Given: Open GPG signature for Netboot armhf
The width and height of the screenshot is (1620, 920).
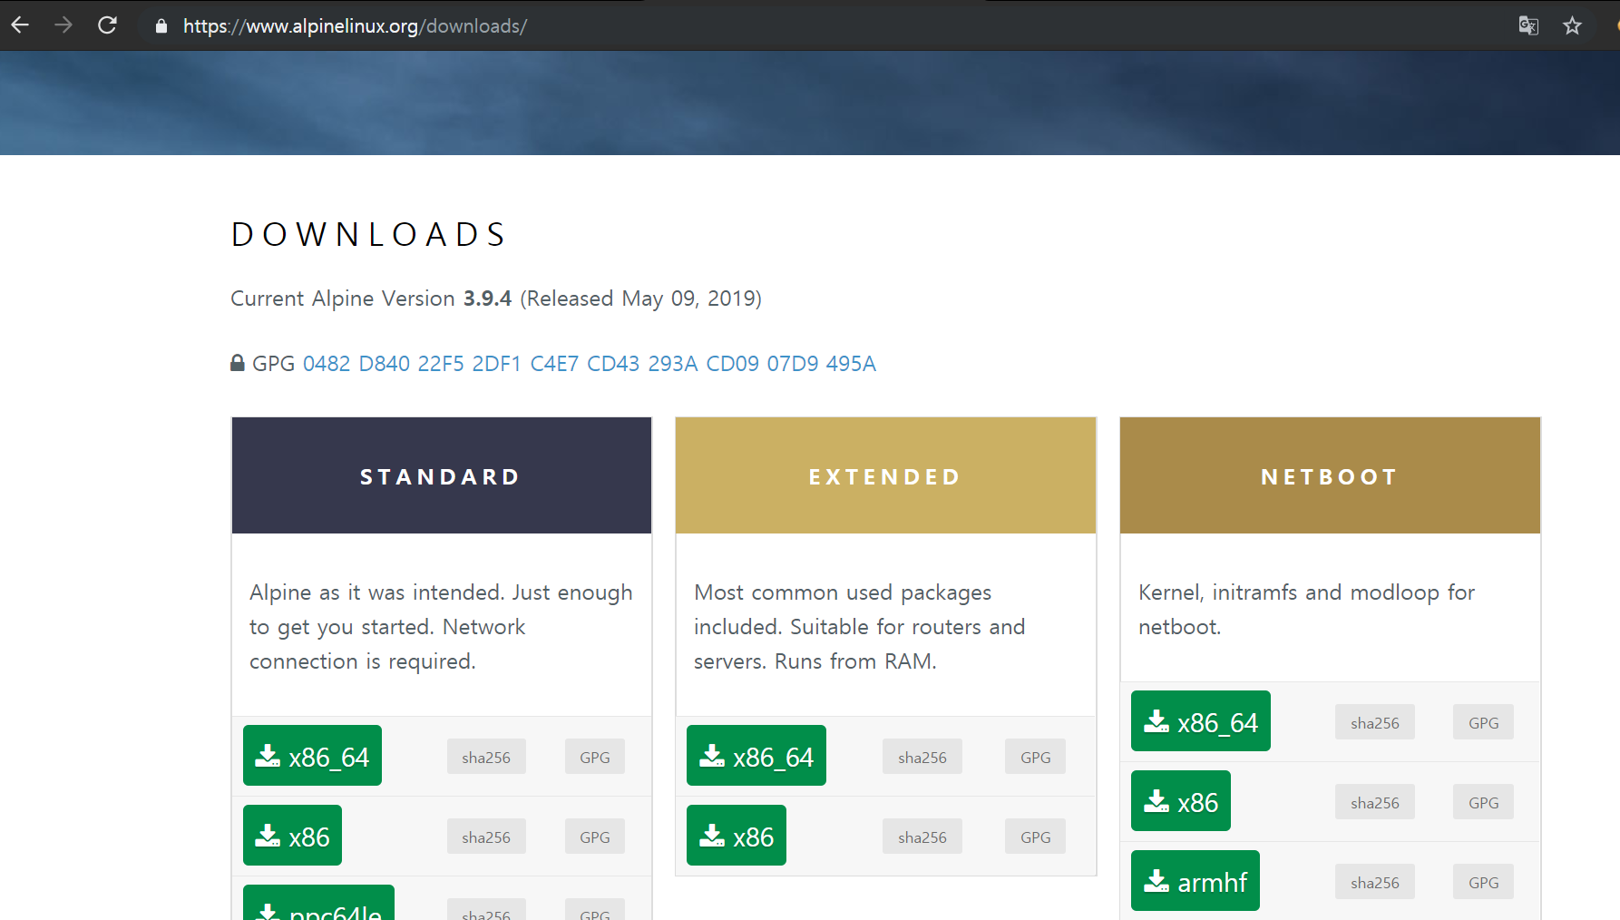Looking at the screenshot, I should point(1484,882).
